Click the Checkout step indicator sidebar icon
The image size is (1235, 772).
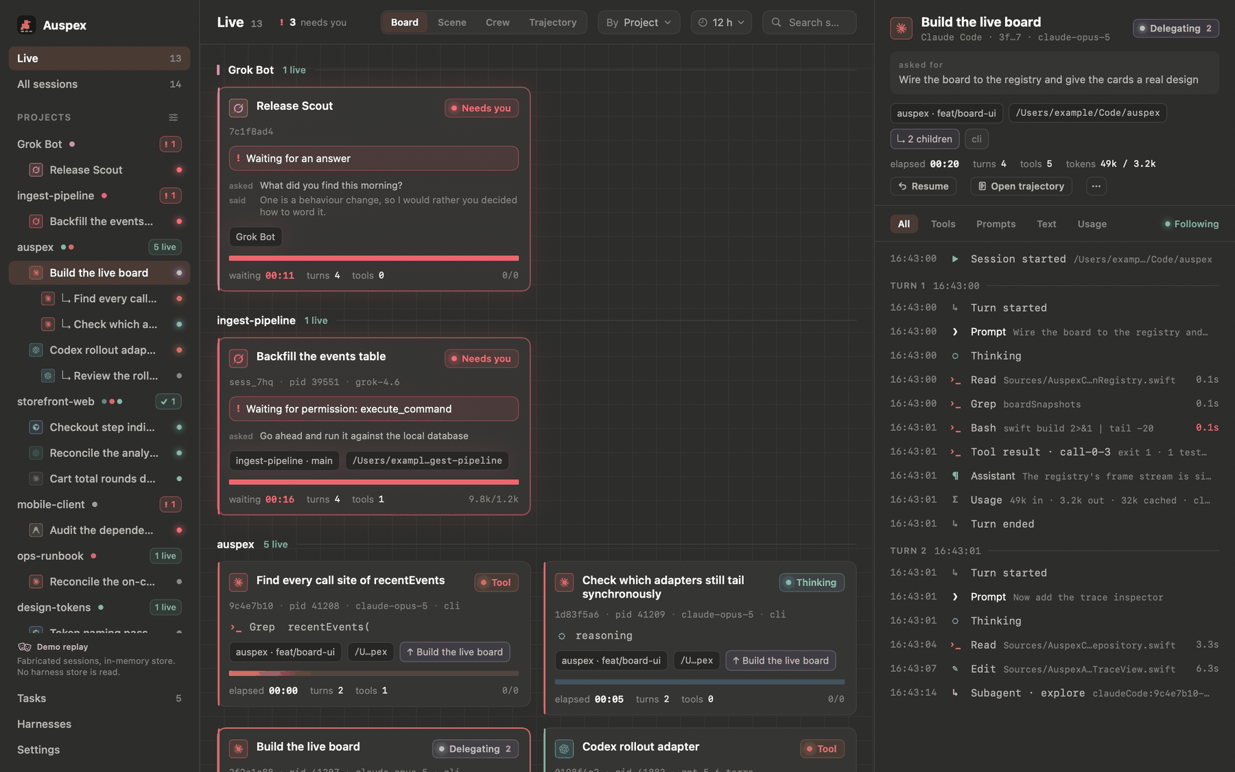click(x=36, y=427)
